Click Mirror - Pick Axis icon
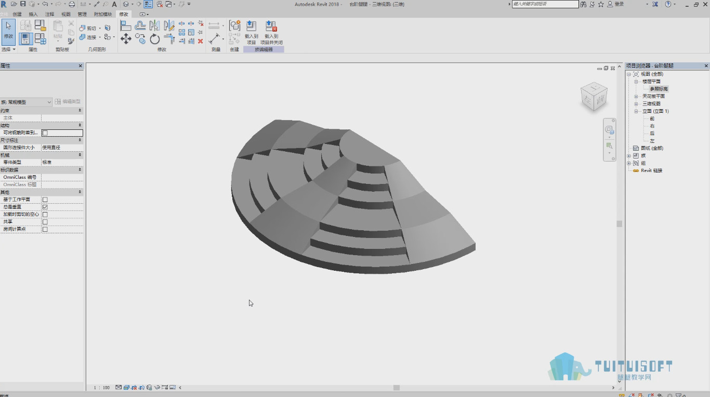Viewport: 710px width, 397px height. coord(154,25)
